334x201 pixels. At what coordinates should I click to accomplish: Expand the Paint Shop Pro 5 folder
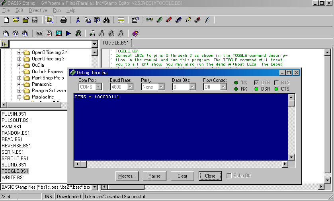click(x=19, y=78)
